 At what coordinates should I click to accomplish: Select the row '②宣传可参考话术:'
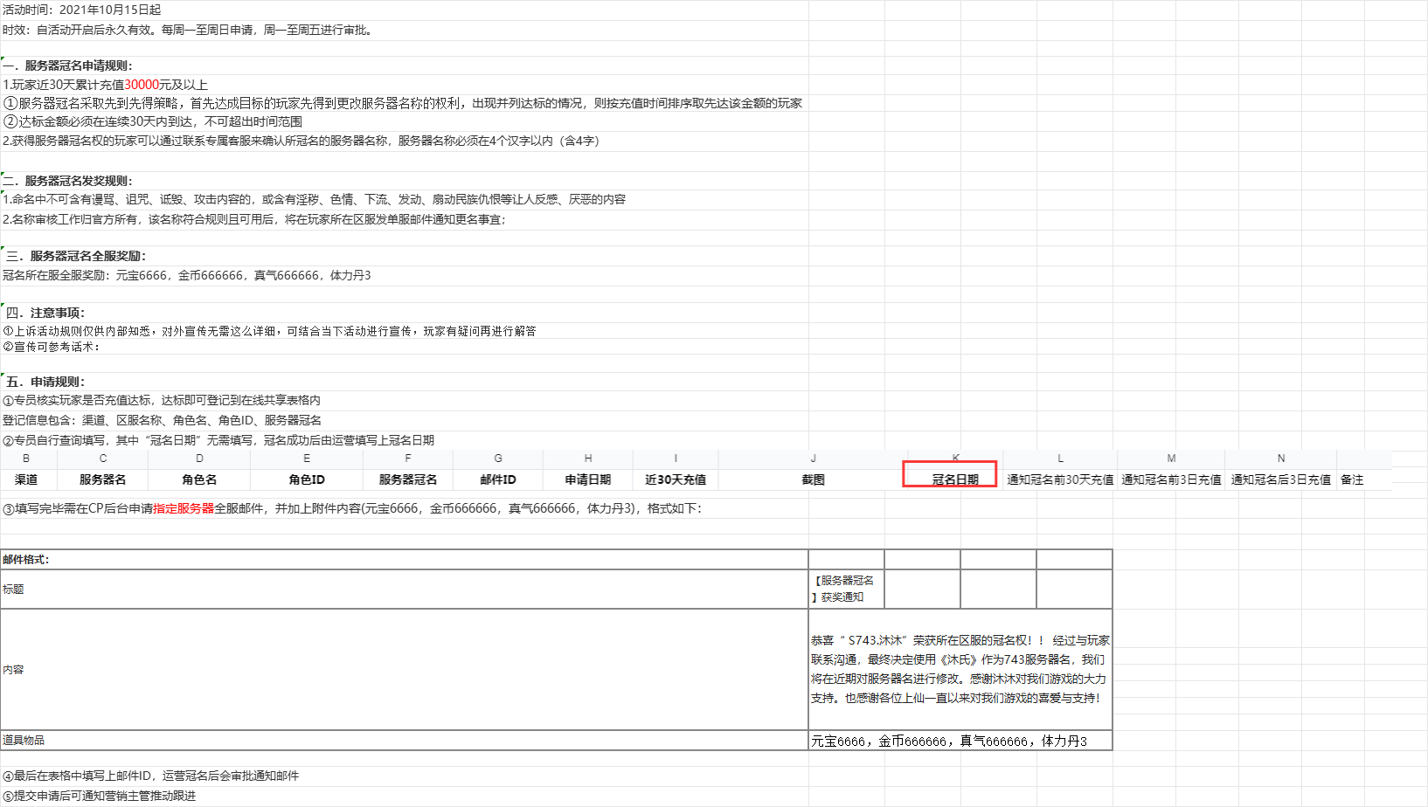[x=52, y=347]
